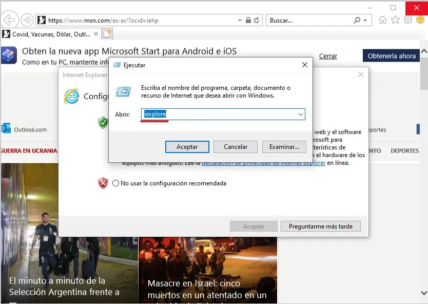This screenshot has height=304, width=428.
Task: Click the search magnifier in Buscar box
Action: point(356,20)
